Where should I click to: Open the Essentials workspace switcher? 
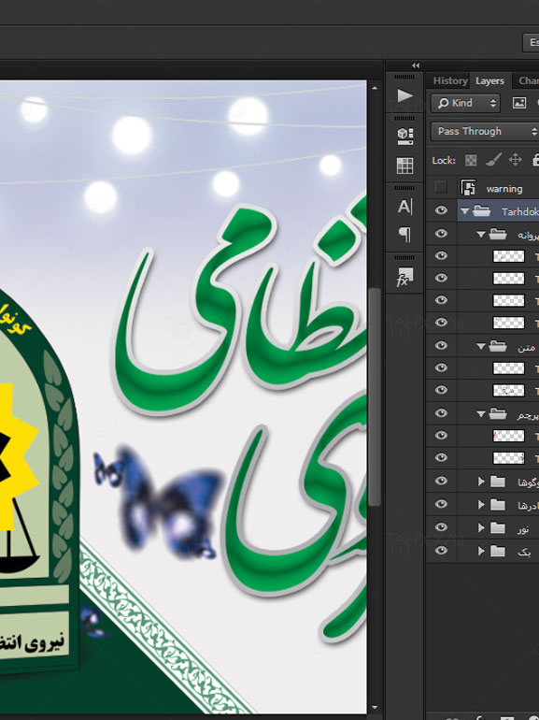point(532,42)
